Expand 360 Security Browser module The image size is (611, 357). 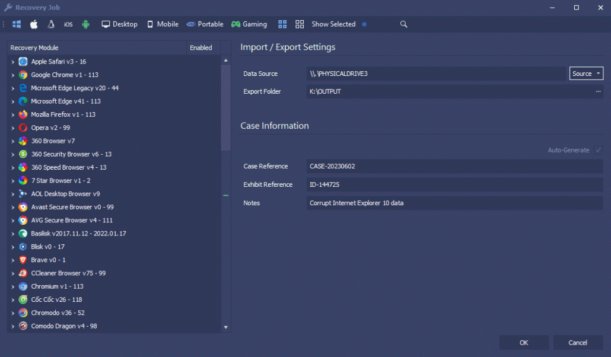coord(13,155)
